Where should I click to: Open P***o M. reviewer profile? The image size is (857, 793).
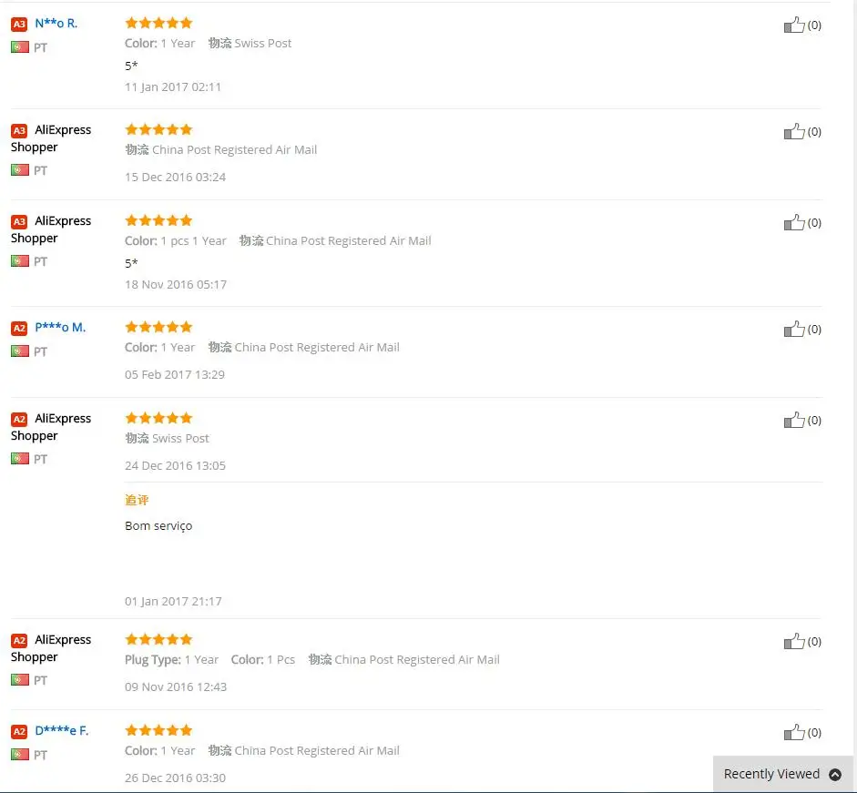point(60,328)
